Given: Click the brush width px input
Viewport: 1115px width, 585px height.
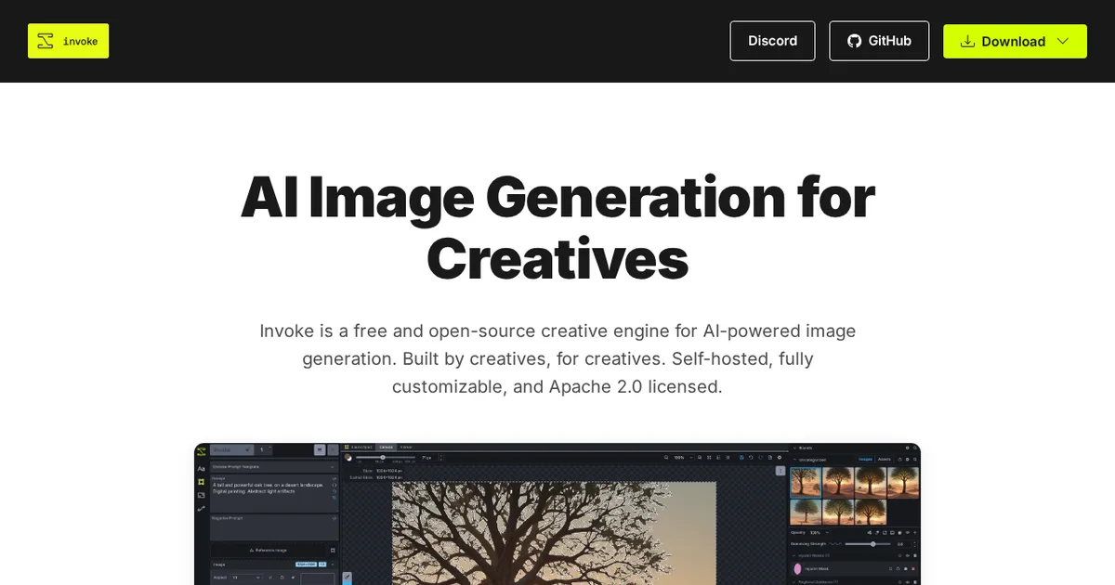Looking at the screenshot, I should coord(431,457).
